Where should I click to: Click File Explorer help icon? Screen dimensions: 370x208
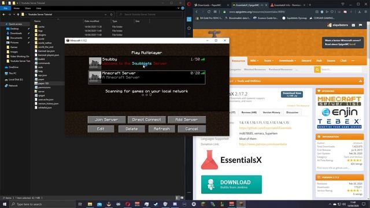(x=183, y=8)
